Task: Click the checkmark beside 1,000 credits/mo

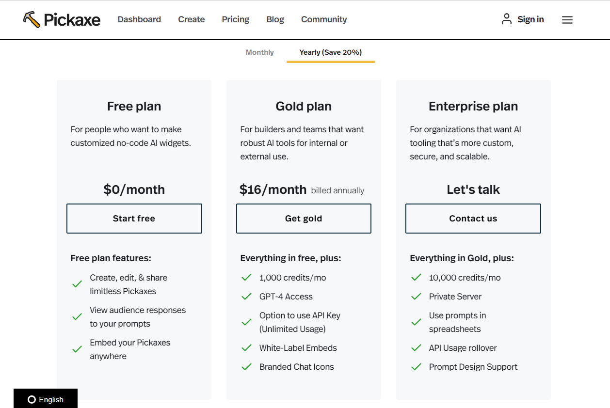Action: coord(246,278)
